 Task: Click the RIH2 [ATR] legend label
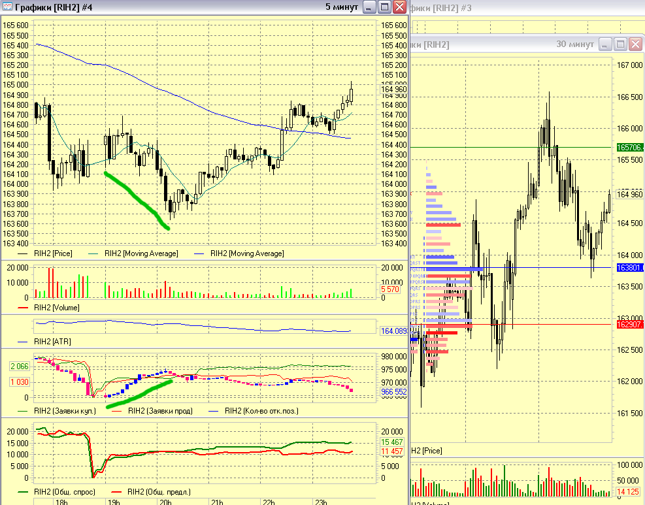pyautogui.click(x=52, y=341)
